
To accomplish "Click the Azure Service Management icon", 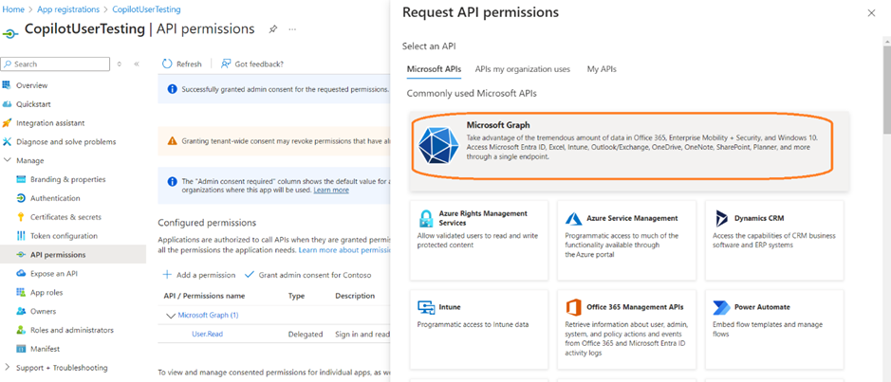I will point(573,219).
